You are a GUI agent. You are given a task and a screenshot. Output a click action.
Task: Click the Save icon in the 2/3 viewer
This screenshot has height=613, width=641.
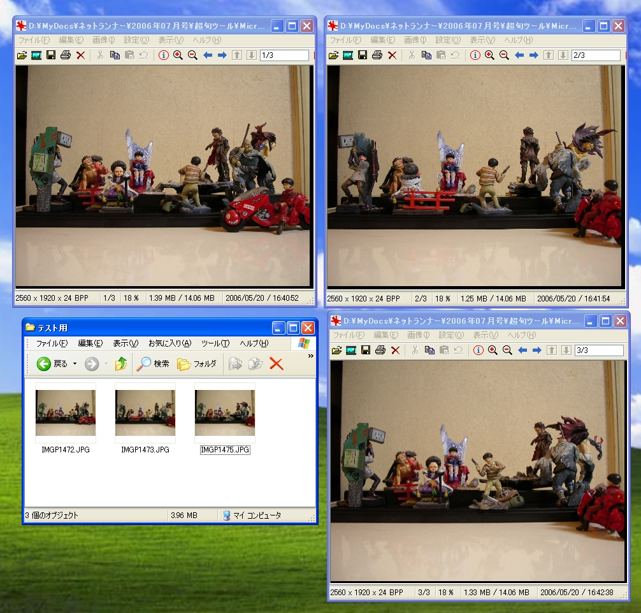pos(363,55)
